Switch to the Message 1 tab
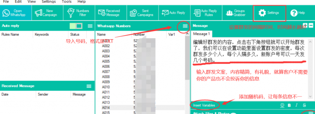Viewport: 315px width, 114px height. 201,33
